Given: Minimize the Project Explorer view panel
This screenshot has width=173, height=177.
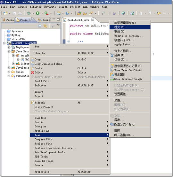Looking at the screenshot, I should (x=54, y=19).
